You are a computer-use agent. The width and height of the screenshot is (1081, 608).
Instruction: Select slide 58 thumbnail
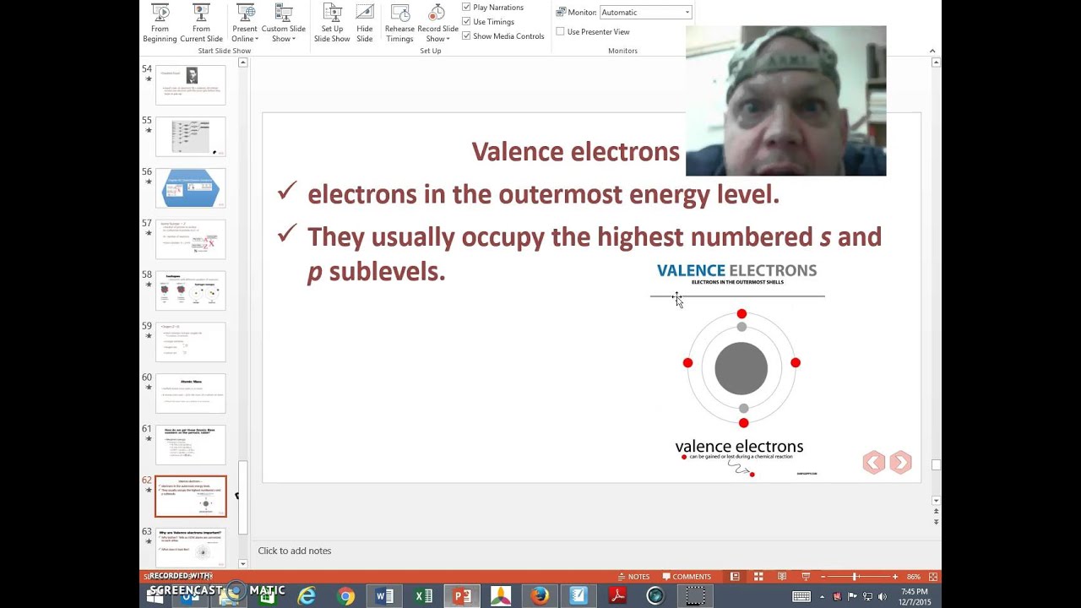(x=191, y=290)
